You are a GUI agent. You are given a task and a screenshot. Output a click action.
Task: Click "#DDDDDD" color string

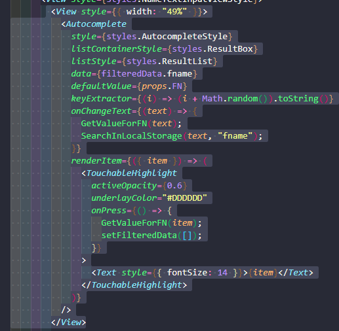(x=184, y=198)
